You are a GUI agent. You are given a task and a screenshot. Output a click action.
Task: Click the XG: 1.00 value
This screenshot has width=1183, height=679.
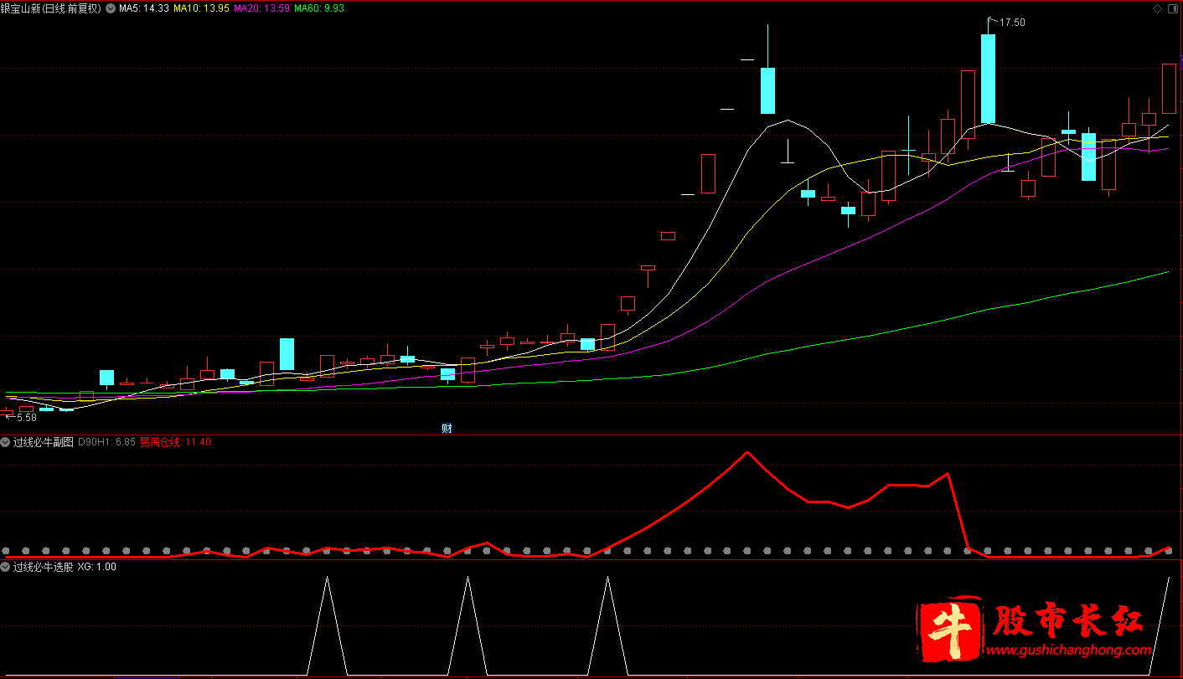pyautogui.click(x=97, y=567)
